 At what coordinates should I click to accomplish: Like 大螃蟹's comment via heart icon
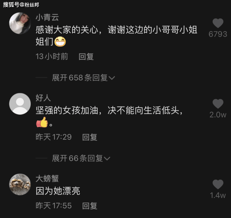218,184
